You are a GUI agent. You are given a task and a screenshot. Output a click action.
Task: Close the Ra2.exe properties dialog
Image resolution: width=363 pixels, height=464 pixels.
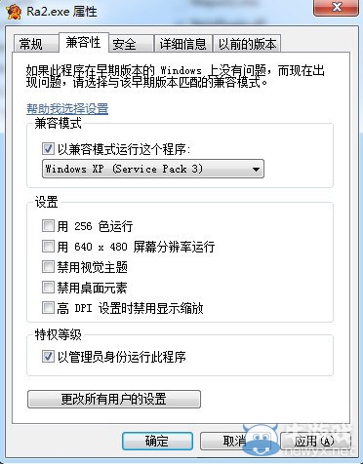(337, 7)
